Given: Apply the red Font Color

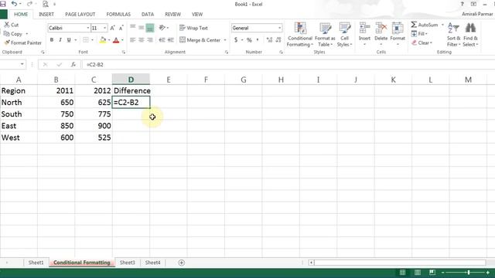Looking at the screenshot, I should tap(116, 40).
